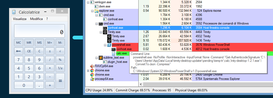Click the equals = button

tap(60, 81)
